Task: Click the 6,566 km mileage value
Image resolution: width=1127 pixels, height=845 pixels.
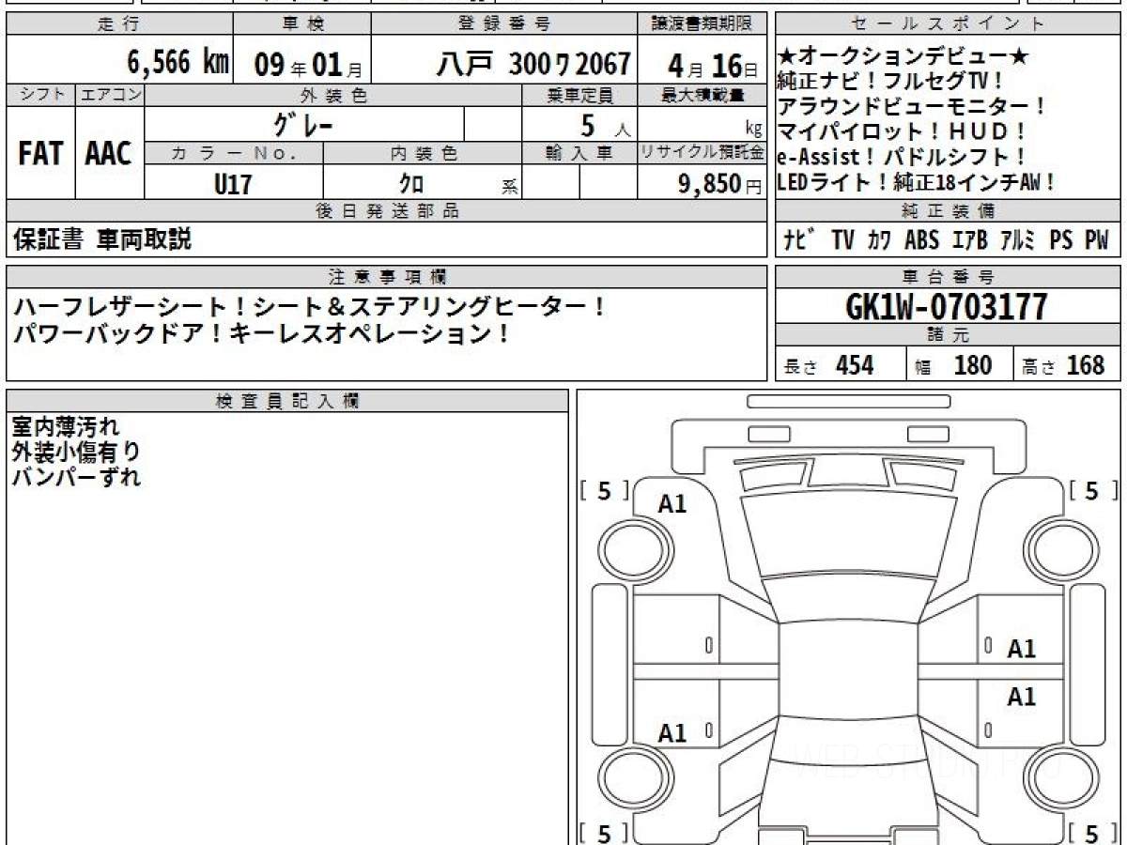Action: pyautogui.click(x=177, y=63)
